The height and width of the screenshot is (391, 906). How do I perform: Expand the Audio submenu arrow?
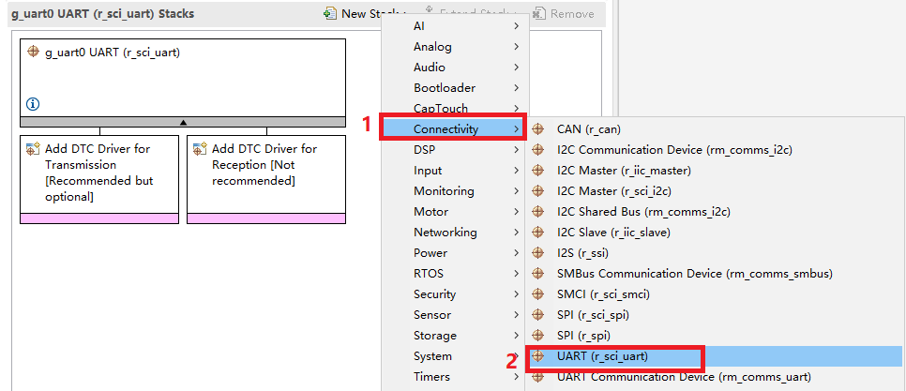(x=516, y=67)
